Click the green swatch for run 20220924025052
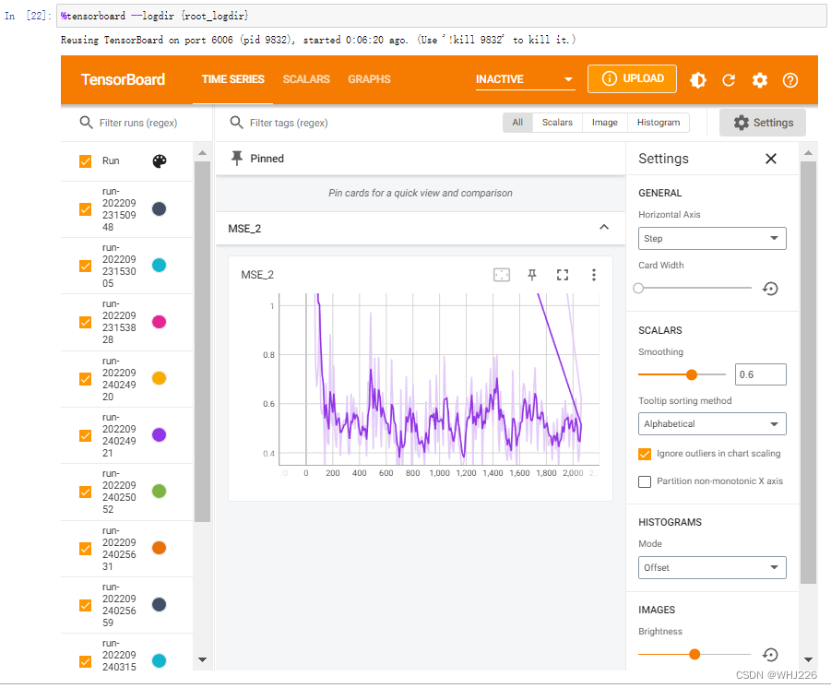Screen dimensions: 831x688 click(159, 492)
